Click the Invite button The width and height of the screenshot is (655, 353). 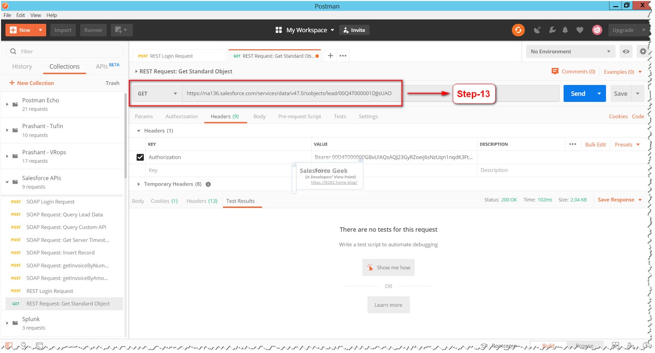click(354, 30)
